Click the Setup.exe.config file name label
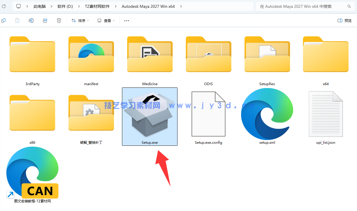Image resolution: width=357 pixels, height=211 pixels. coord(208,142)
